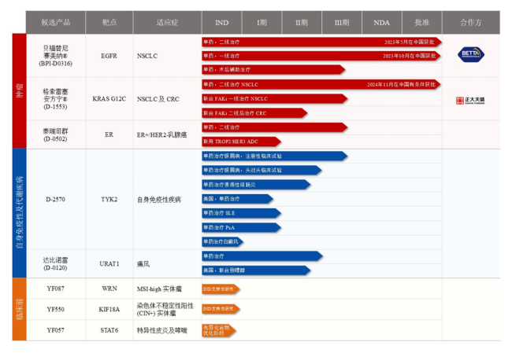Click the 2023年5月在中国获批 approval bar

point(321,42)
